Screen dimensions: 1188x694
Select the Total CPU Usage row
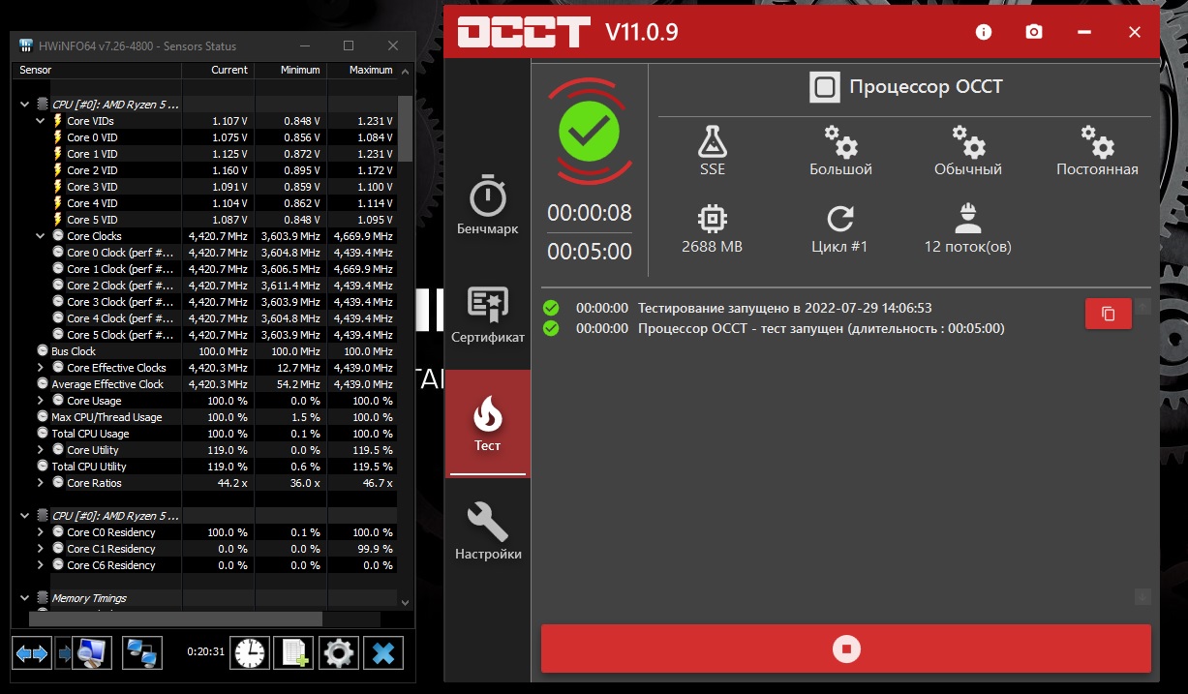click(x=205, y=434)
